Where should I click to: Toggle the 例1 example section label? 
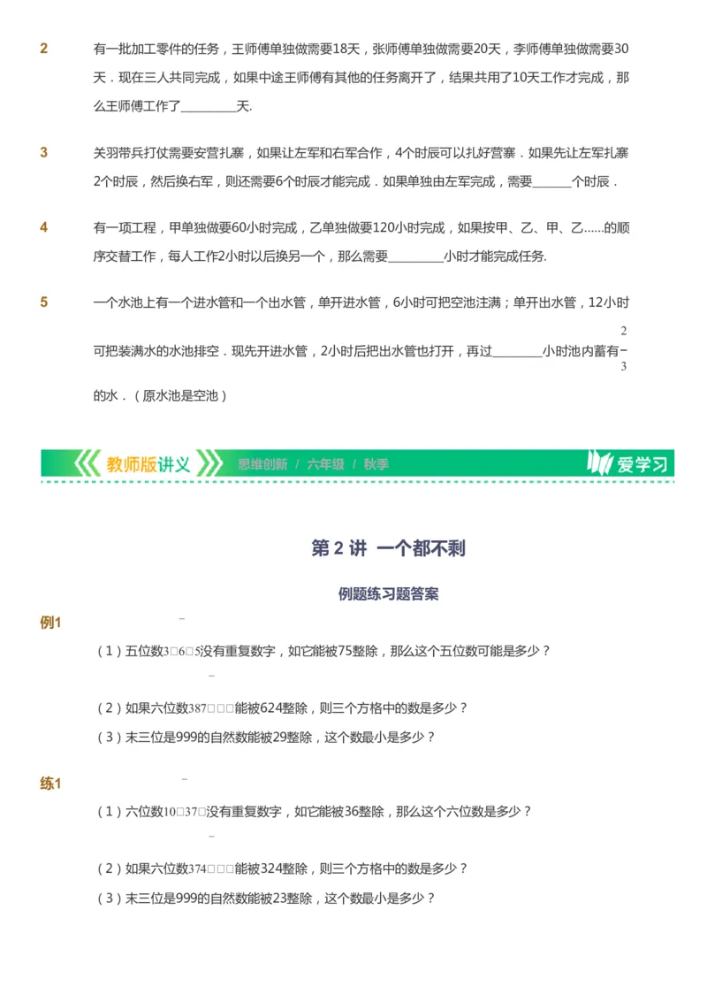click(50, 622)
